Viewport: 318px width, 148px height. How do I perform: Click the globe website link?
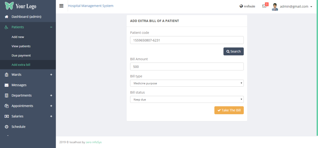tap(247, 6)
